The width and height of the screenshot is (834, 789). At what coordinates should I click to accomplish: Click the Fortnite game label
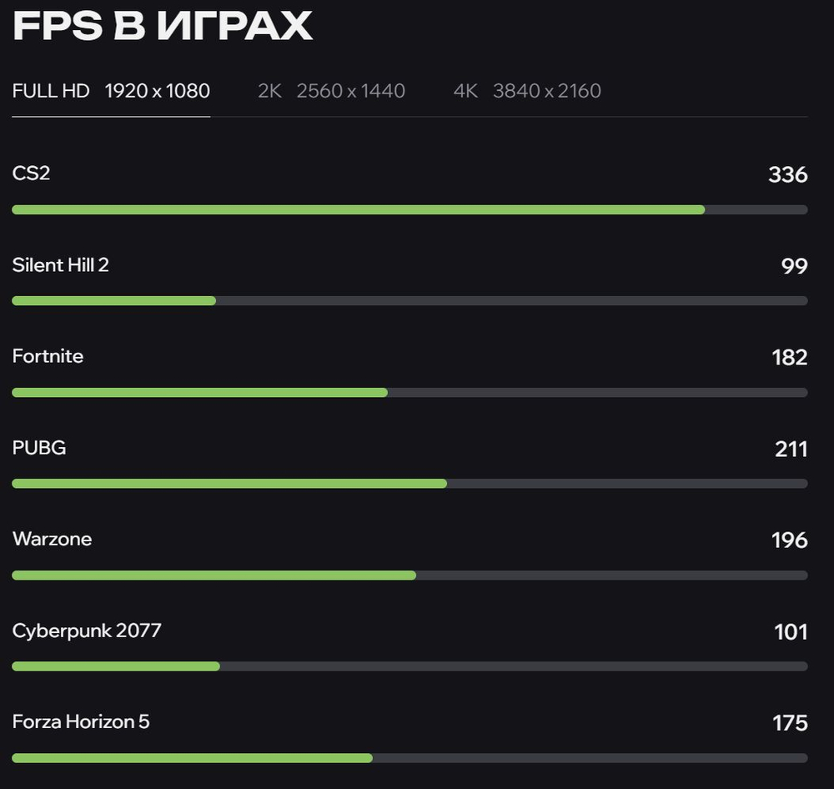tap(48, 356)
